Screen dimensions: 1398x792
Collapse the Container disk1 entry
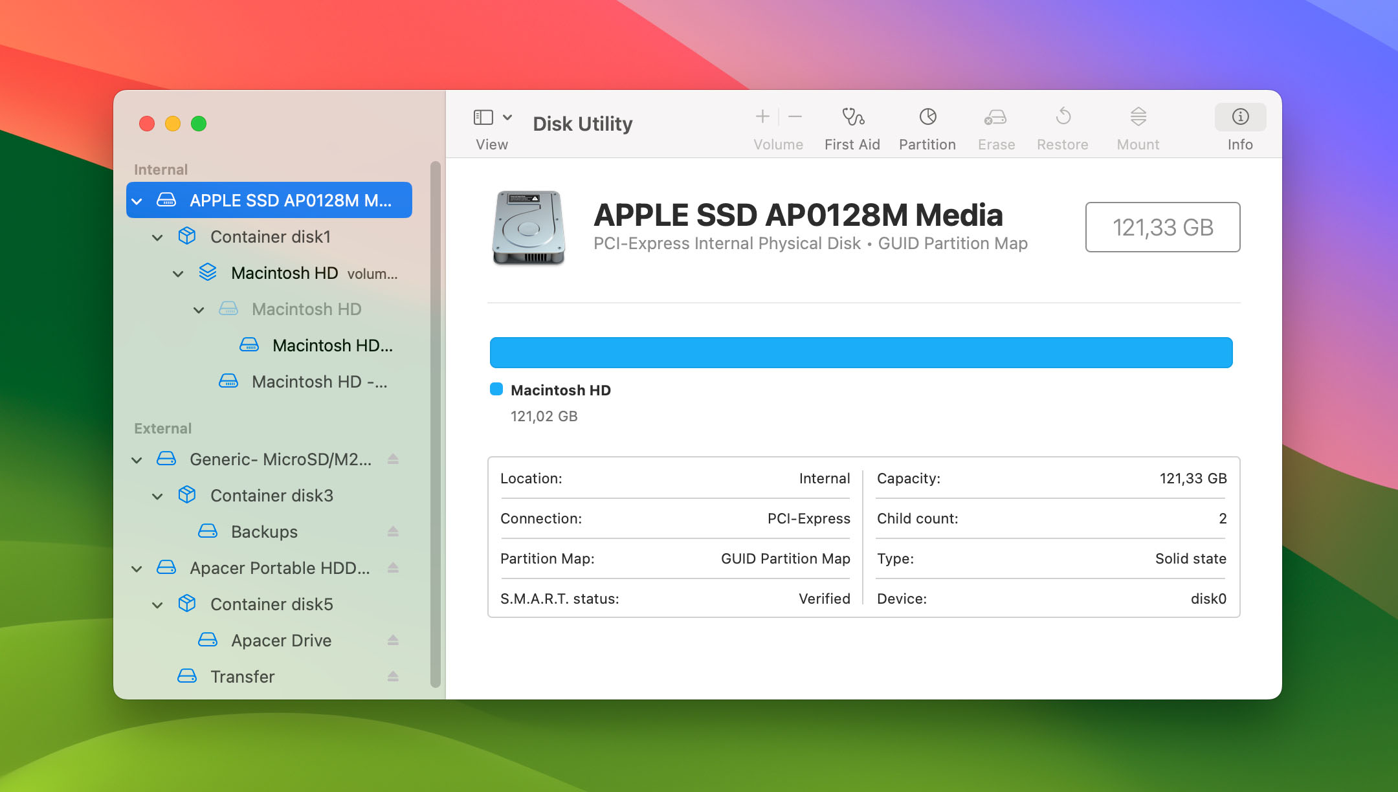pos(157,237)
